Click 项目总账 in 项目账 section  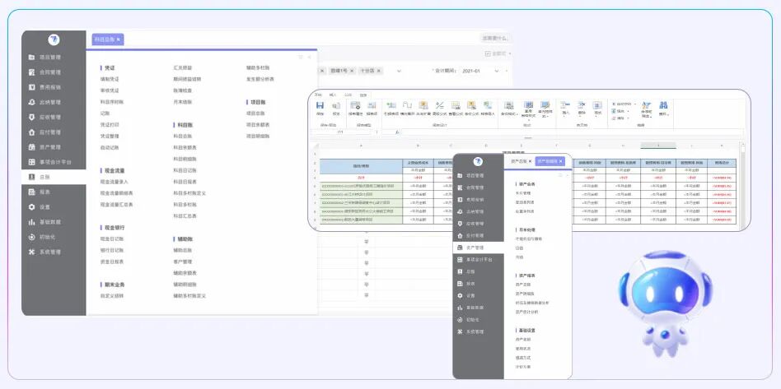pos(256,113)
